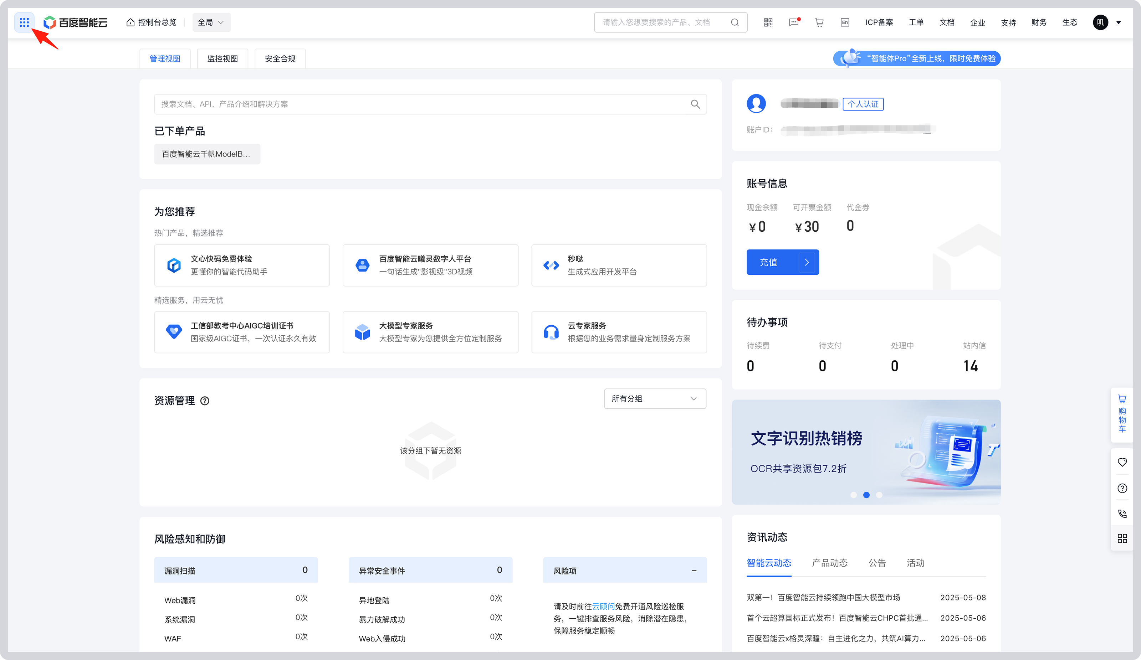The image size is (1141, 660).
Task: Open the 购物车 floating sidebar icon
Action: click(x=1122, y=413)
